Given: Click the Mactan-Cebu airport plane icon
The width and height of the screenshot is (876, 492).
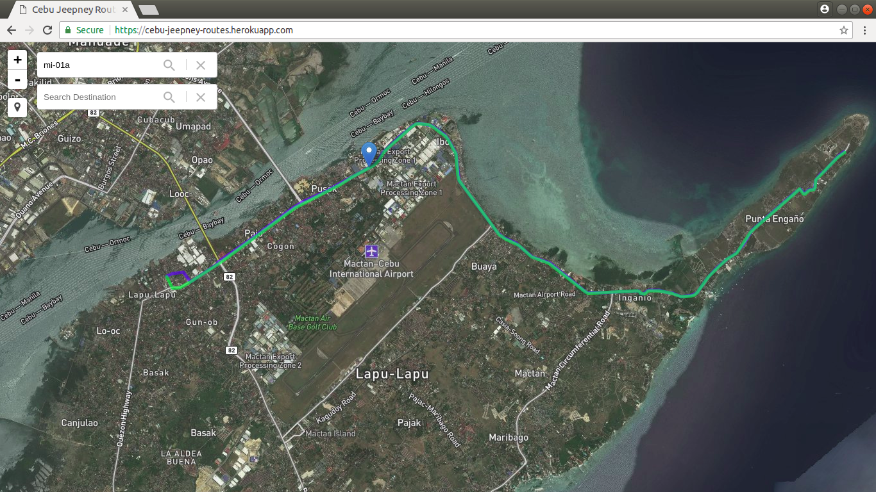Looking at the screenshot, I should (371, 251).
